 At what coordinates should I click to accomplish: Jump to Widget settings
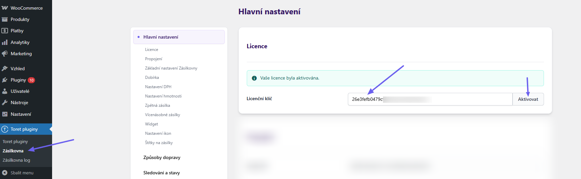(x=152, y=124)
